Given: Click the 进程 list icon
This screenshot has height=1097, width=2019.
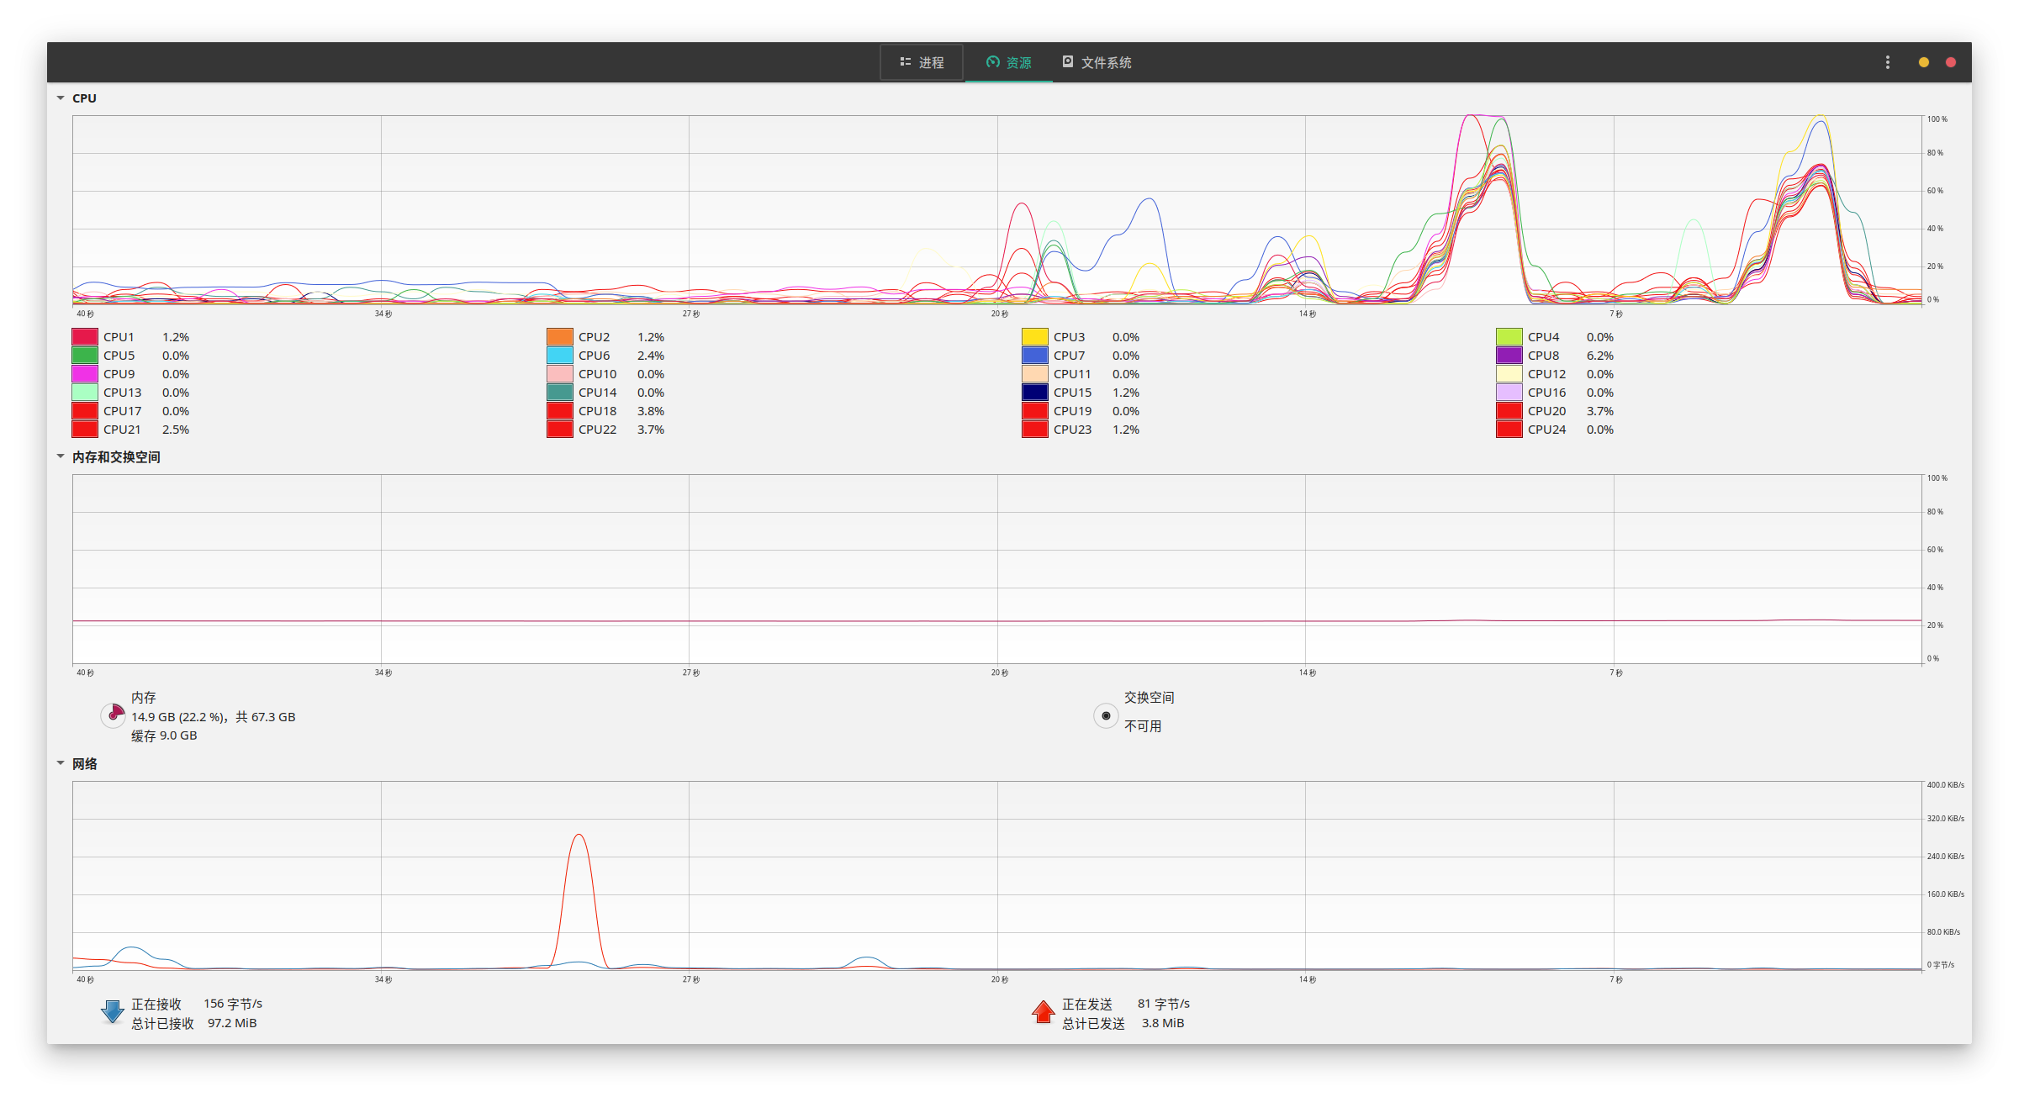Looking at the screenshot, I should click(905, 61).
